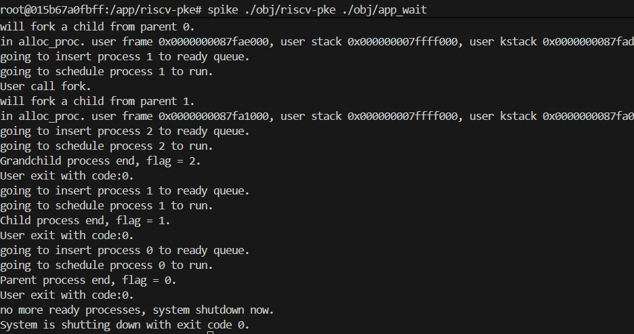Click the "System is shutting down" final line
The image size is (634, 334).
pyautogui.click(x=125, y=325)
